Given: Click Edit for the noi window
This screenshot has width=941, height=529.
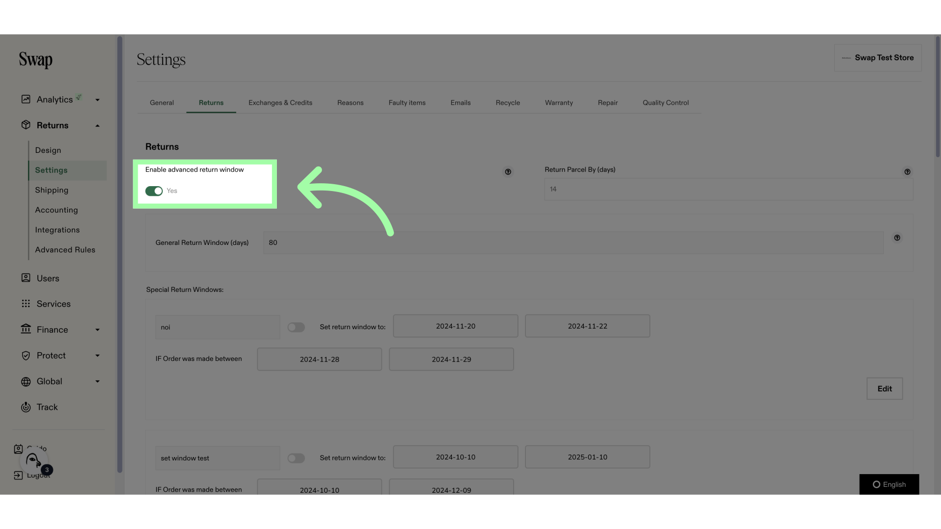Looking at the screenshot, I should (885, 389).
